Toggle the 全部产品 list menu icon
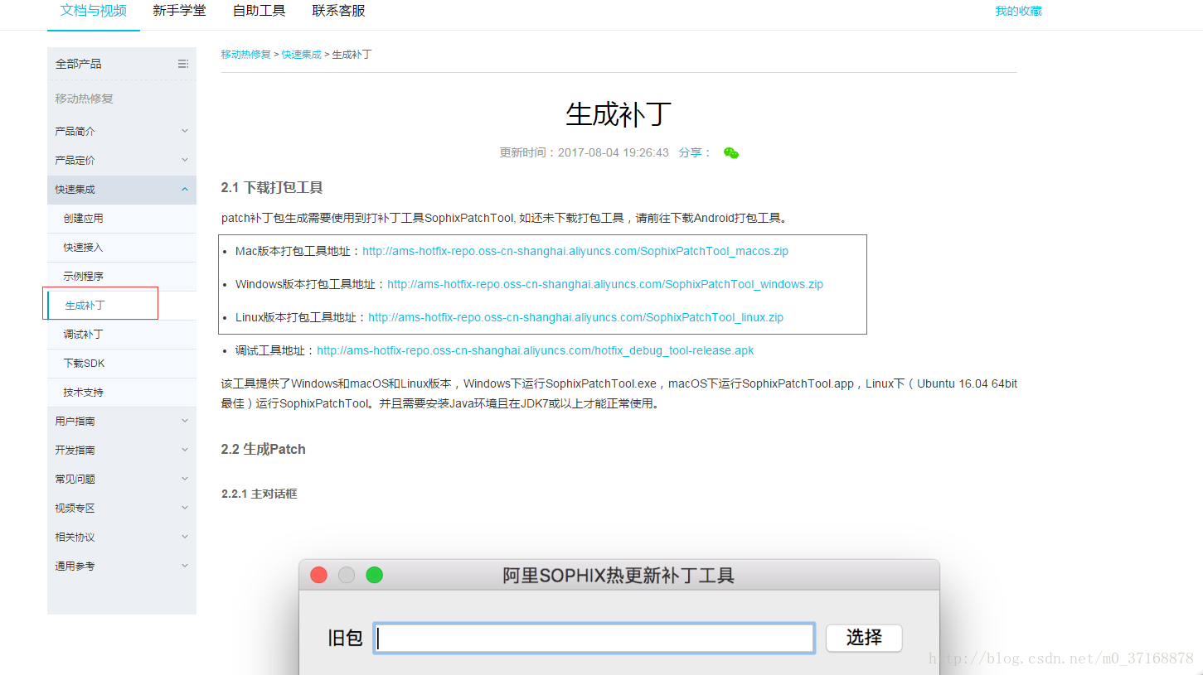Viewport: 1203px width, 675px height. (183, 64)
